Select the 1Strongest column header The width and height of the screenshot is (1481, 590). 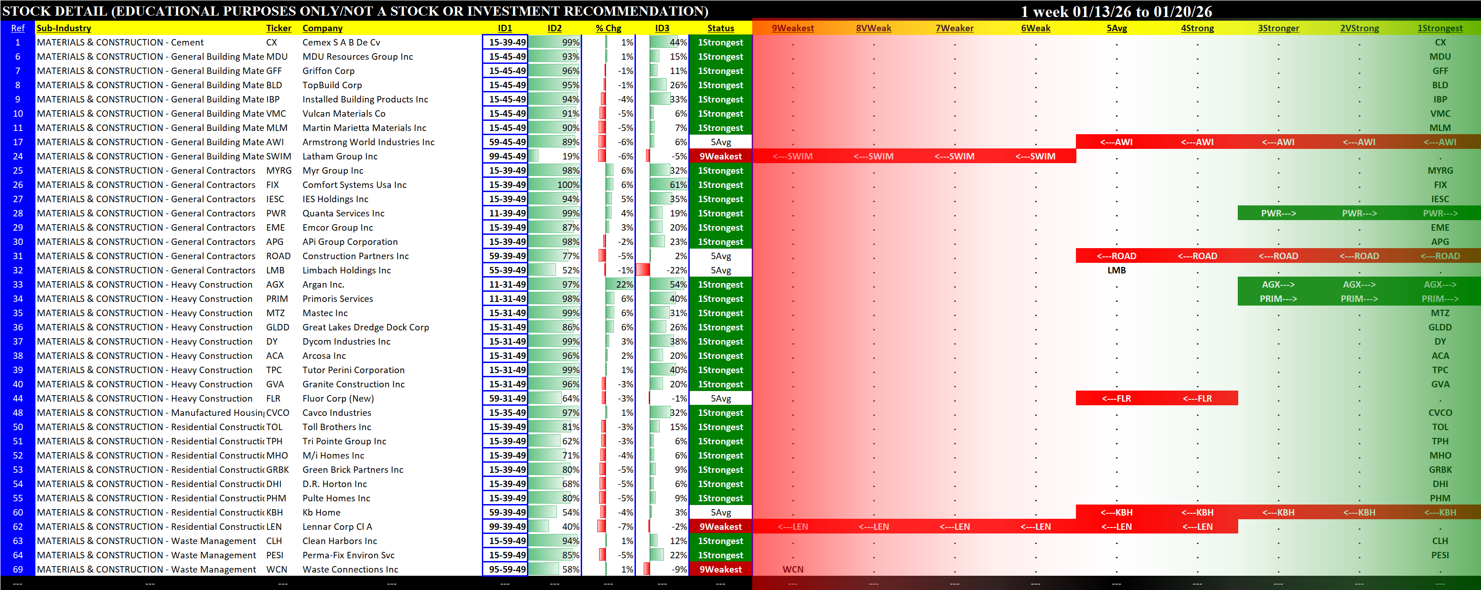(1440, 28)
